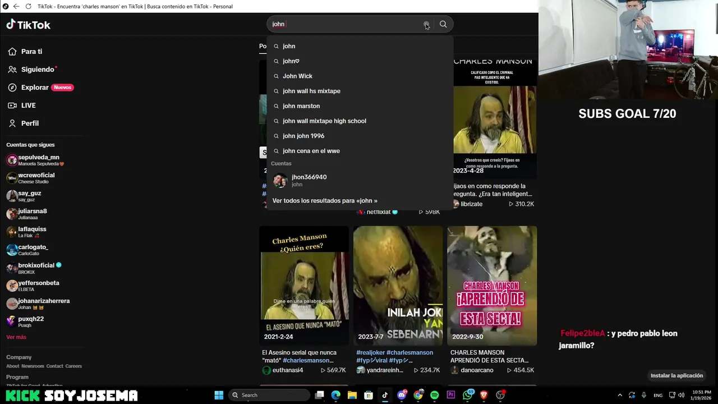Open Discord from the taskbar
718x404 pixels.
[402, 395]
